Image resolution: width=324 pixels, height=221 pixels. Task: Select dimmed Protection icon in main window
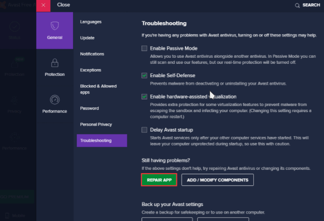[x=14, y=63]
